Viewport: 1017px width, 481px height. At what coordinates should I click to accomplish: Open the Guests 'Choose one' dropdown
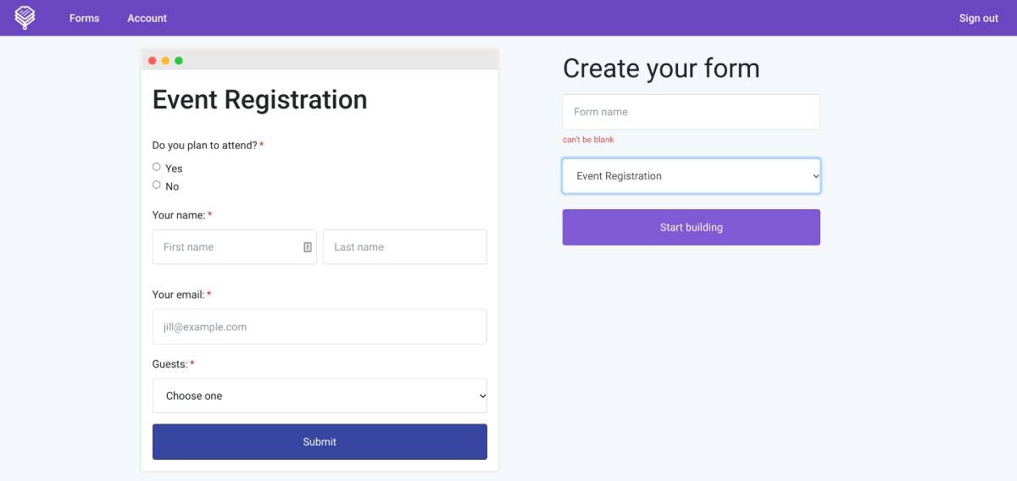click(x=320, y=395)
